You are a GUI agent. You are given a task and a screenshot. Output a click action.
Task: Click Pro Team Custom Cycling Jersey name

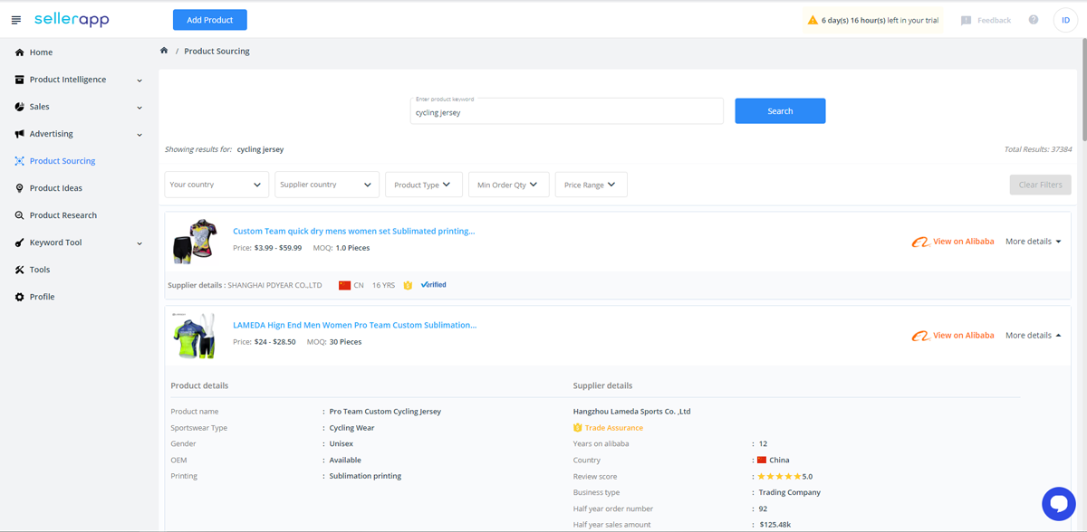(x=385, y=412)
